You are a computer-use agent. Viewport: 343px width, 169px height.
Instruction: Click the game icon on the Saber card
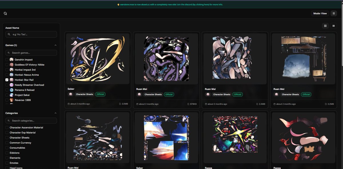point(71,94)
